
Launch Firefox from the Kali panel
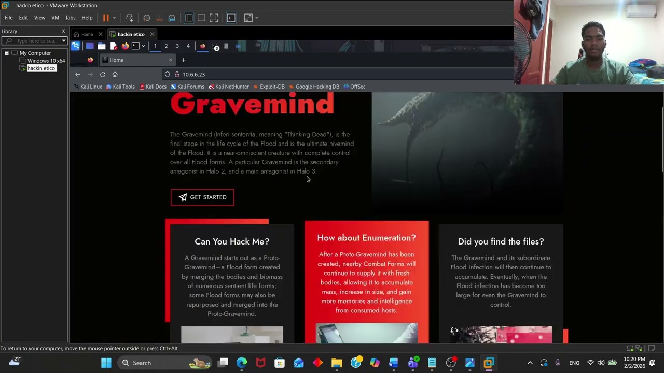pos(125,46)
